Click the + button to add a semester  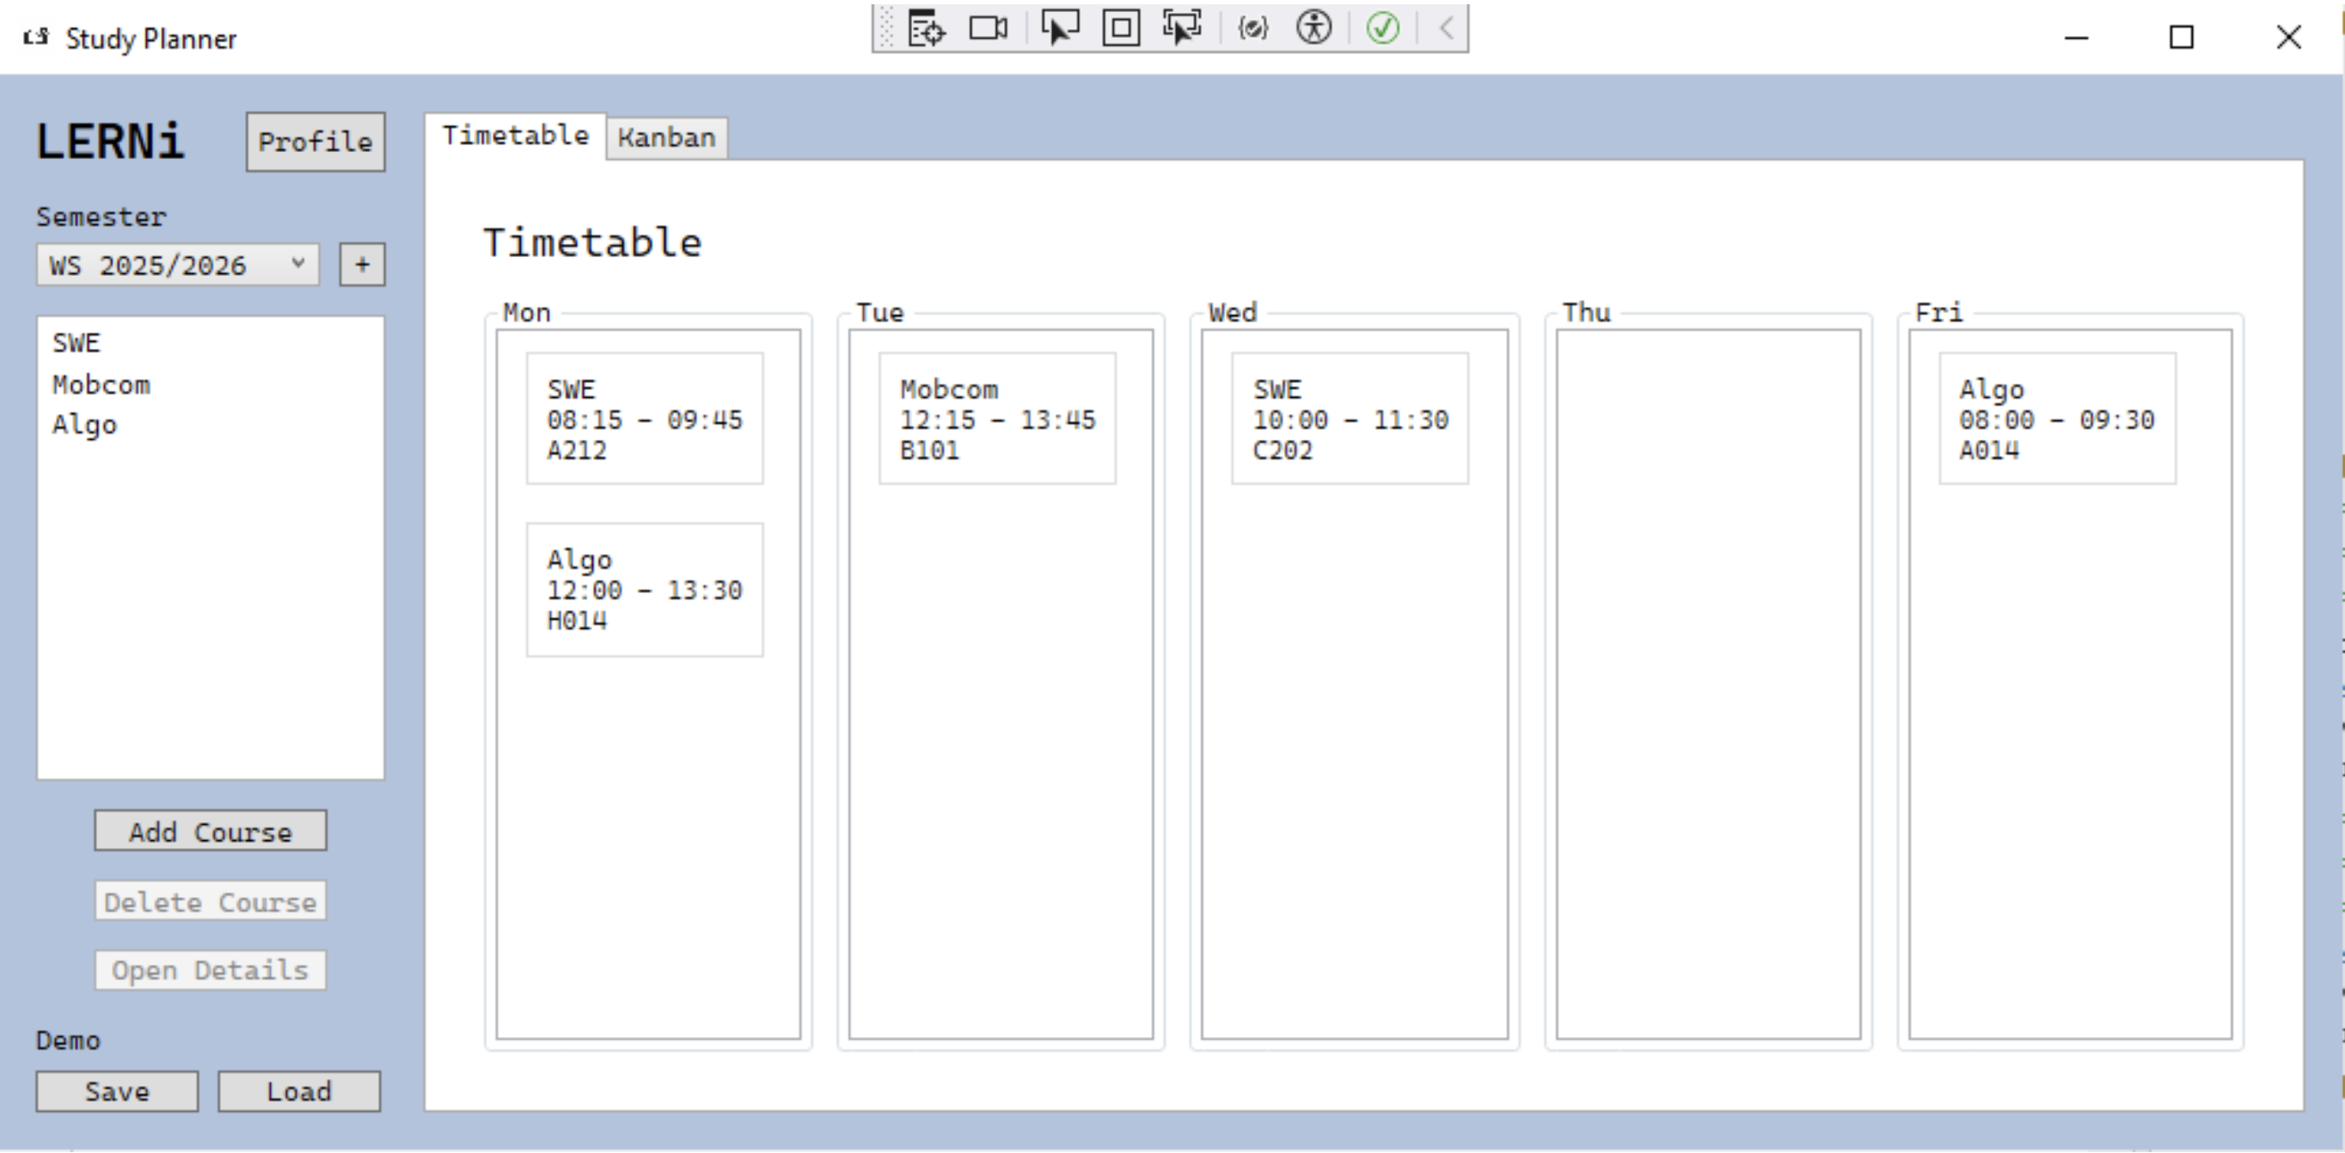coord(360,264)
